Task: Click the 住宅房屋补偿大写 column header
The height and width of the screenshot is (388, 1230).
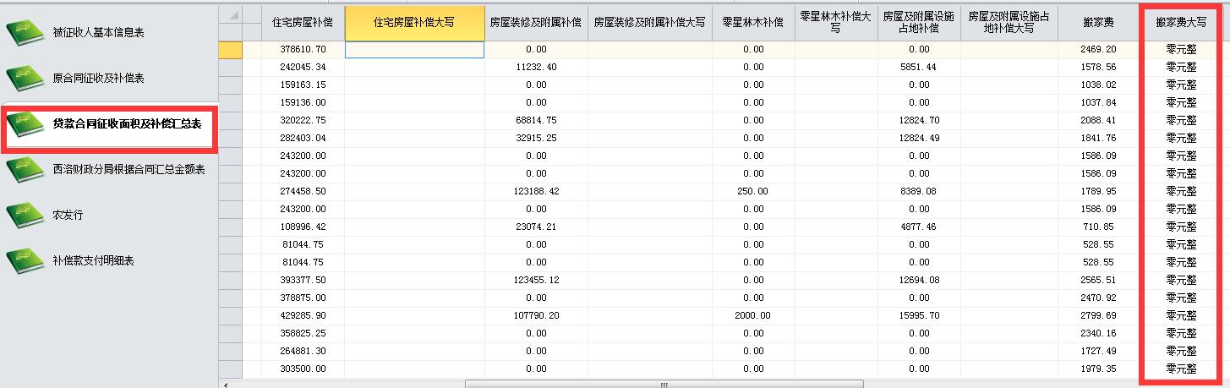Action: pyautogui.click(x=414, y=23)
